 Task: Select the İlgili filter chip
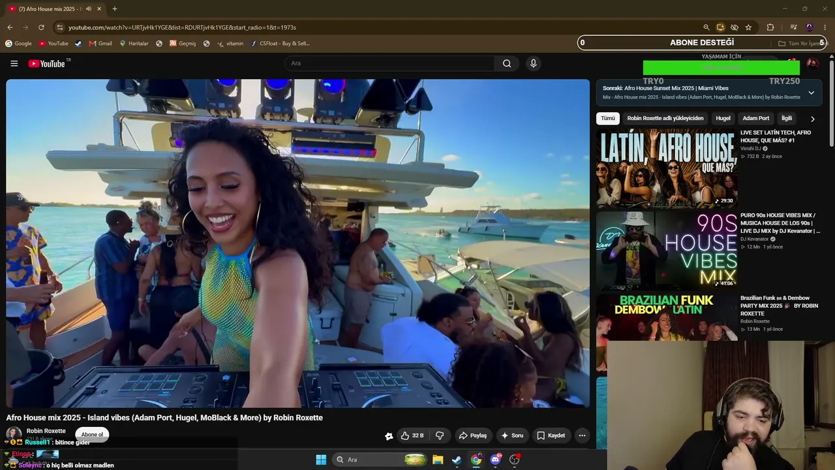click(787, 118)
